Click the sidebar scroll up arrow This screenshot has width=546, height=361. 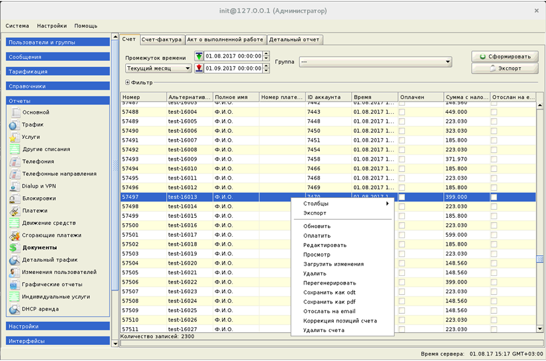click(115, 36)
